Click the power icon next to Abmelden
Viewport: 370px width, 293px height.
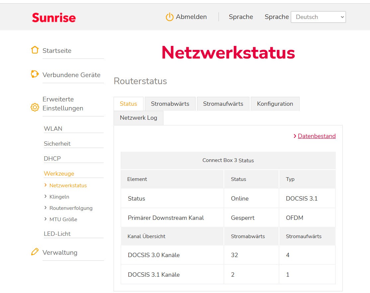coord(169,17)
